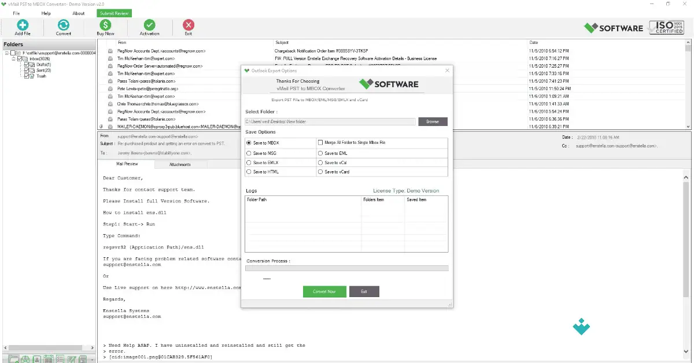Collapse the root mailbox tree node

tap(6, 53)
